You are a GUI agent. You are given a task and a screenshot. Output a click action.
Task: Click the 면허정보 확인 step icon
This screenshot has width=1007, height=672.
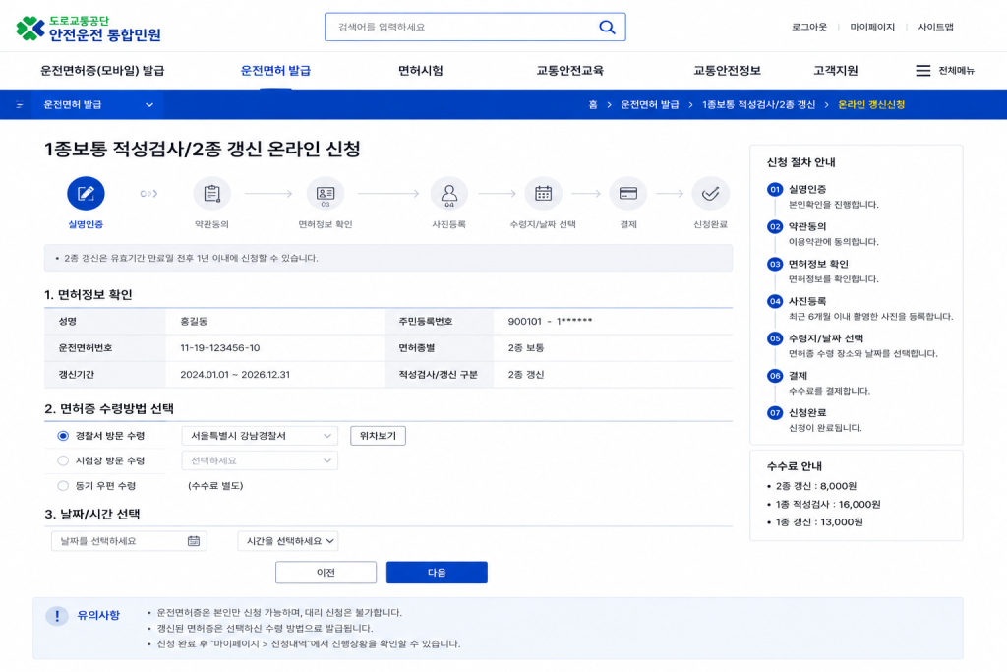click(326, 194)
